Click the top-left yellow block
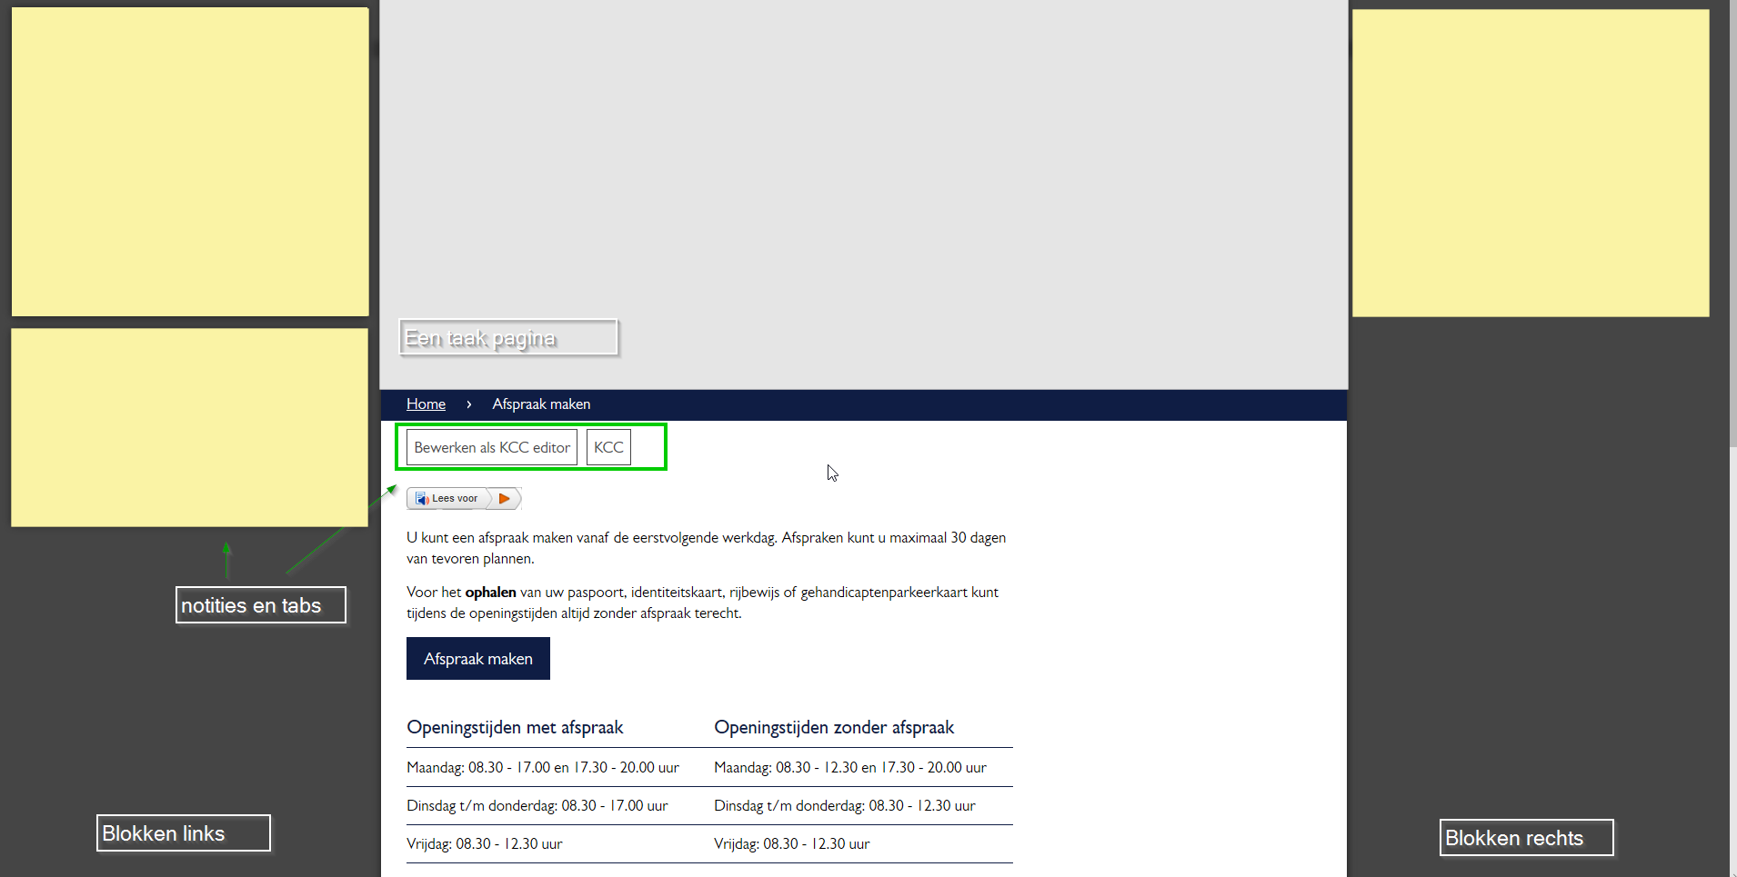1737x877 pixels. pos(190,162)
